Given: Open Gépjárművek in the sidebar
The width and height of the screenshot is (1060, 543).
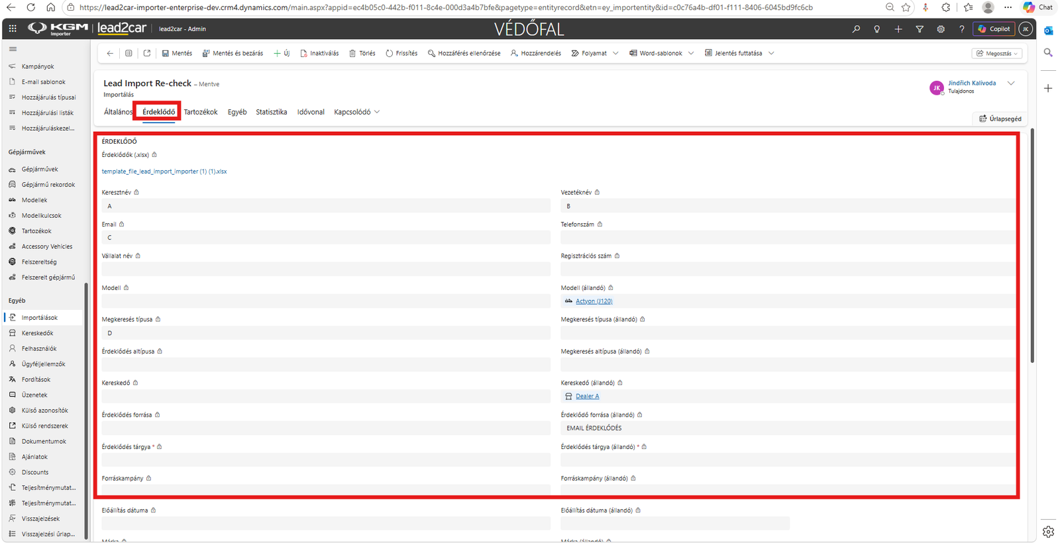Looking at the screenshot, I should pos(40,169).
